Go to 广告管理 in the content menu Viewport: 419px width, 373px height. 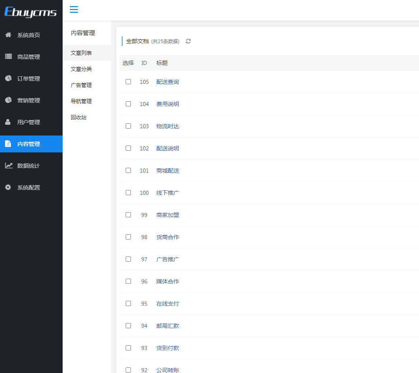click(x=81, y=85)
